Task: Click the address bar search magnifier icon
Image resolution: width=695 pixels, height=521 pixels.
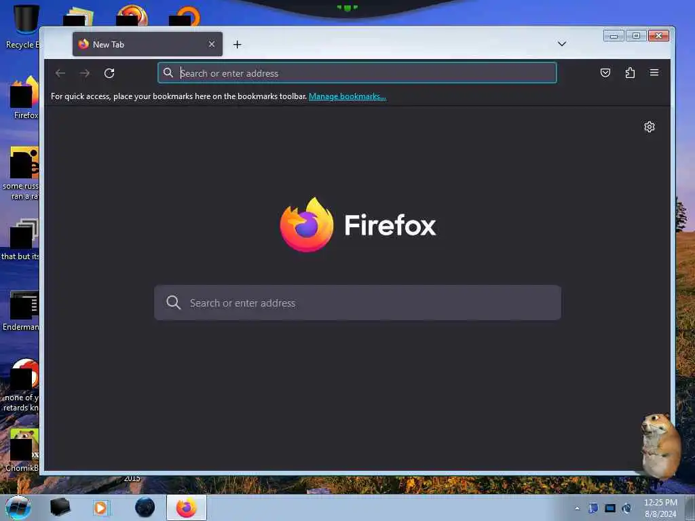Action: [x=168, y=73]
